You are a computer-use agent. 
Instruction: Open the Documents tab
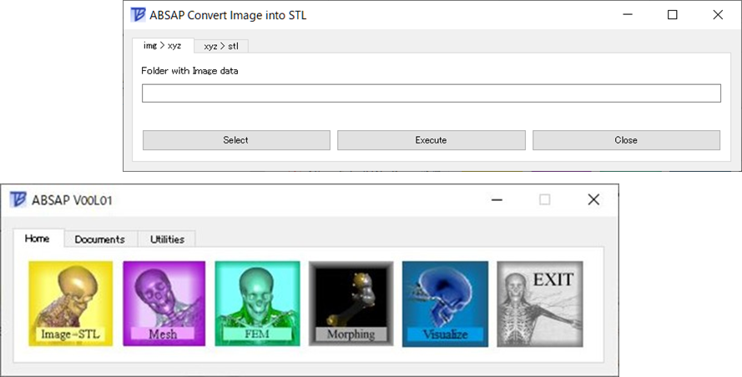pyautogui.click(x=100, y=239)
